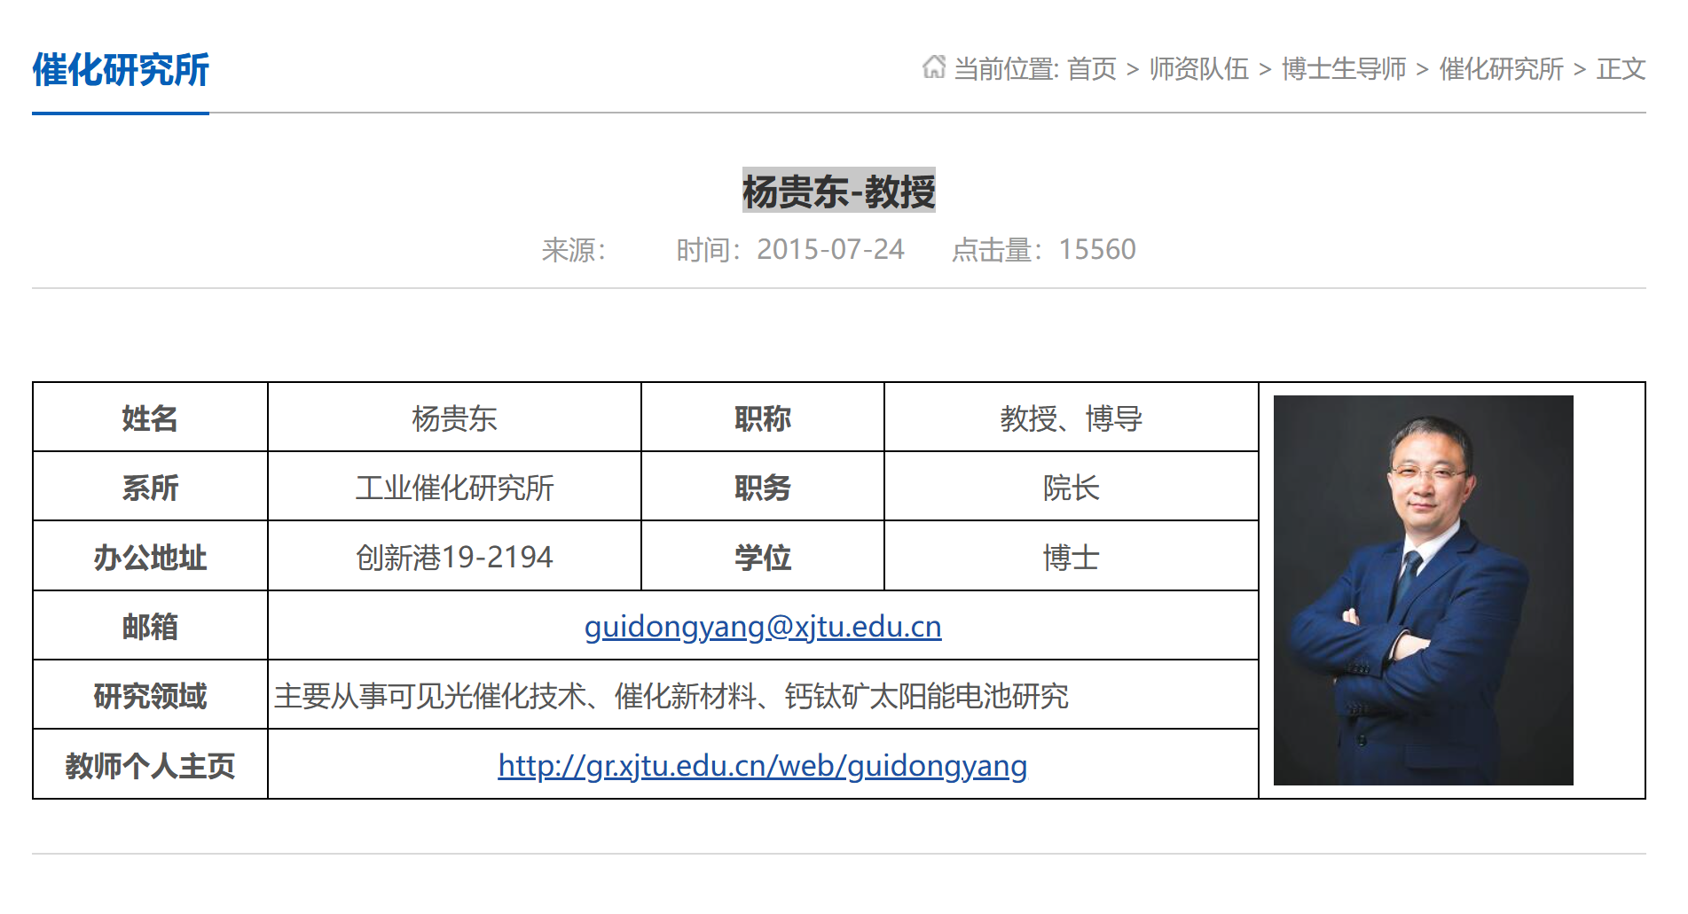
Task: Open the 博士生导师 breadcrumb
Action: [x=1344, y=69]
